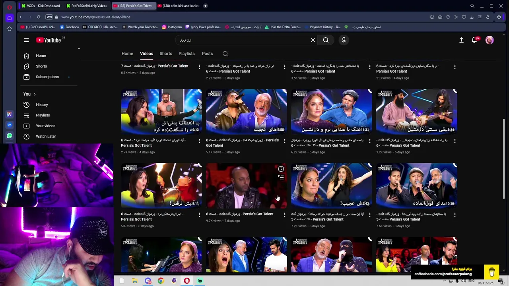This screenshot has height=286, width=509.
Task: Open options menu for 2.7K views video
Action: click(200, 141)
